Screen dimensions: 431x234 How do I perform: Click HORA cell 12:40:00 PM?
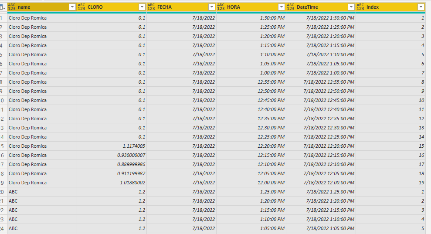point(251,109)
